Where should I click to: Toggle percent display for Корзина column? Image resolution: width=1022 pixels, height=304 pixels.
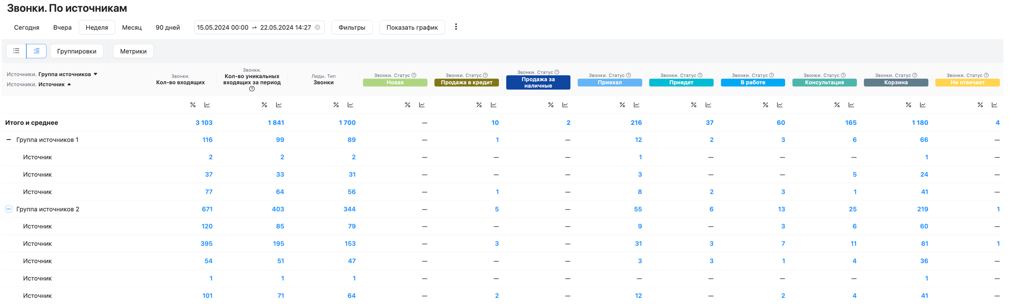(908, 105)
